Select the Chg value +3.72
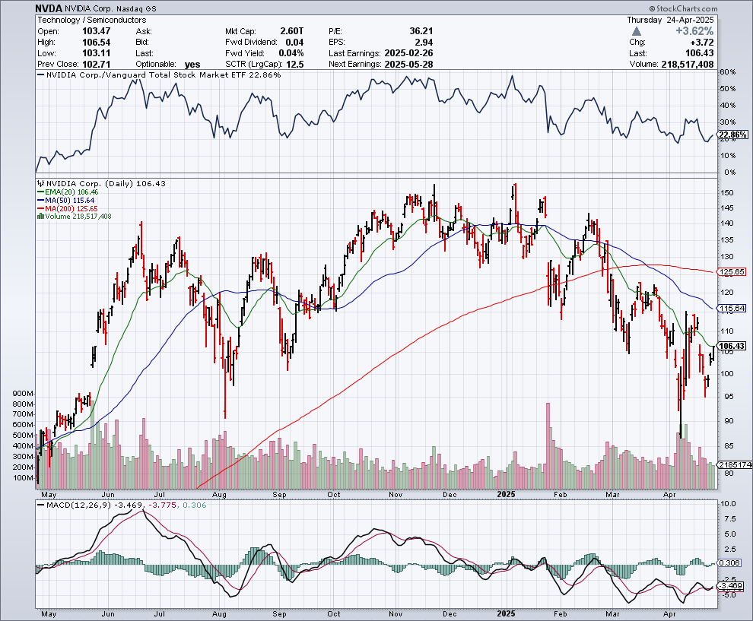This screenshot has height=621, width=753. pyautogui.click(x=701, y=43)
